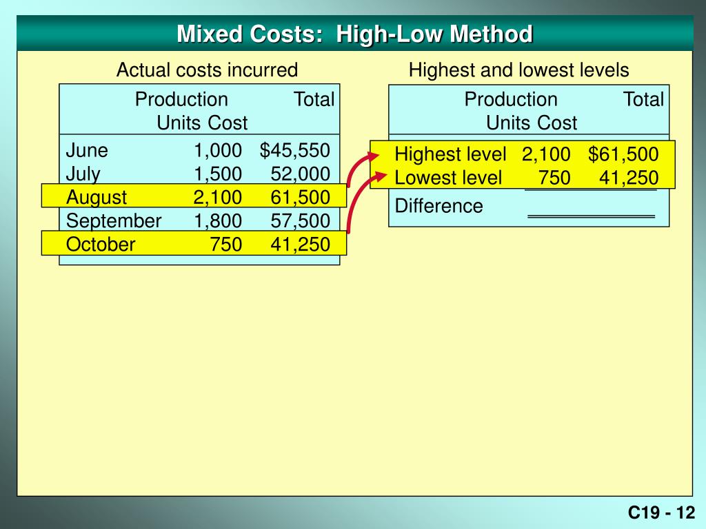Click 'Total' header in the left table
This screenshot has width=706, height=529.
click(314, 99)
